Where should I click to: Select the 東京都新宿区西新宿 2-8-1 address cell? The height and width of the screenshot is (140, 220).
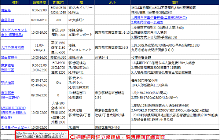click(x=113, y=95)
